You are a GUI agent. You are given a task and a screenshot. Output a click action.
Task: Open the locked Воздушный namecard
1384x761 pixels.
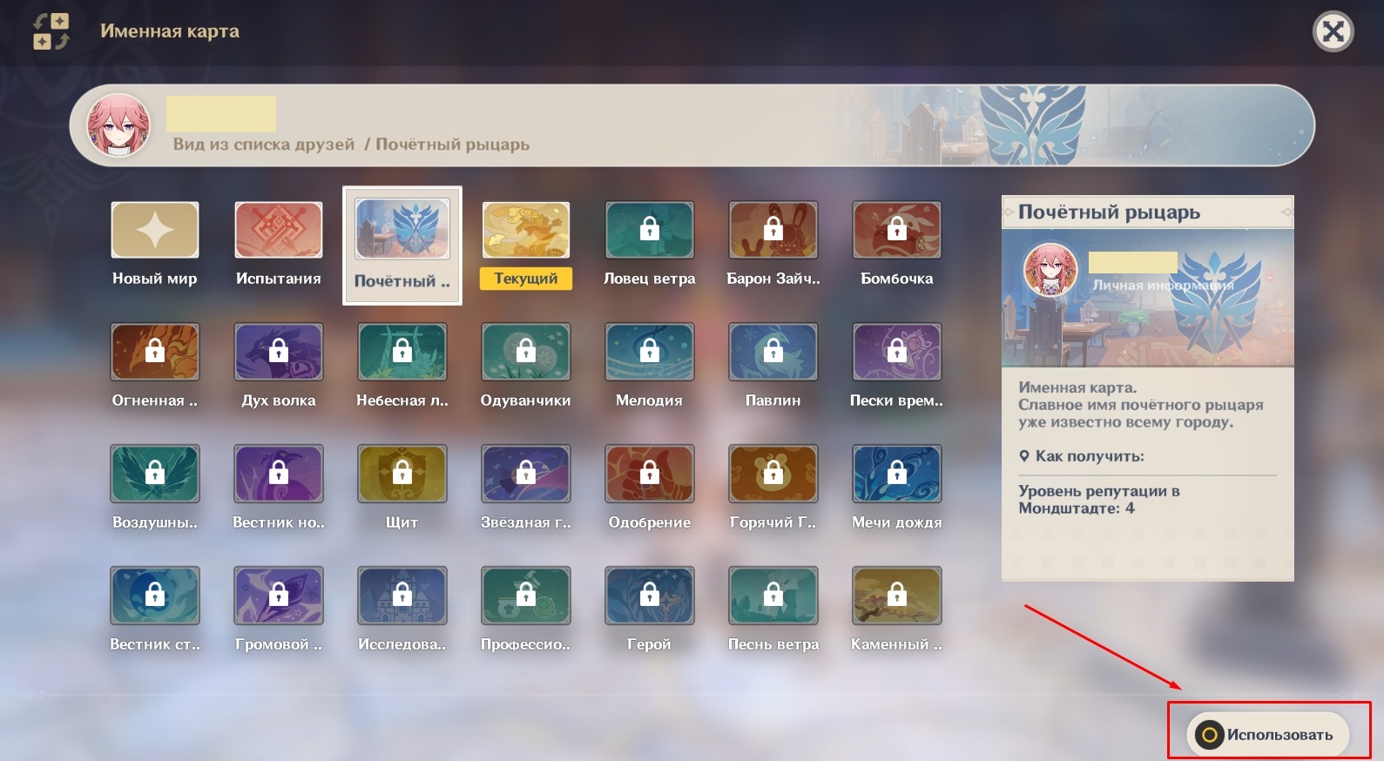pos(155,474)
